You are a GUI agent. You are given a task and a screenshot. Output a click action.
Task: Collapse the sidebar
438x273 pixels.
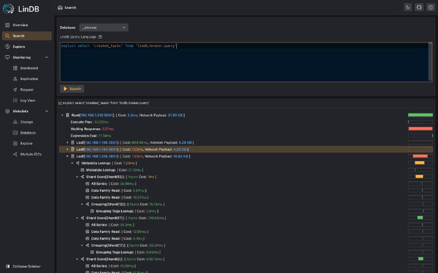[24, 266]
